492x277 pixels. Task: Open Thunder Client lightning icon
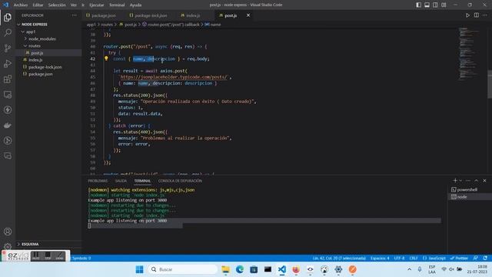click(8, 110)
